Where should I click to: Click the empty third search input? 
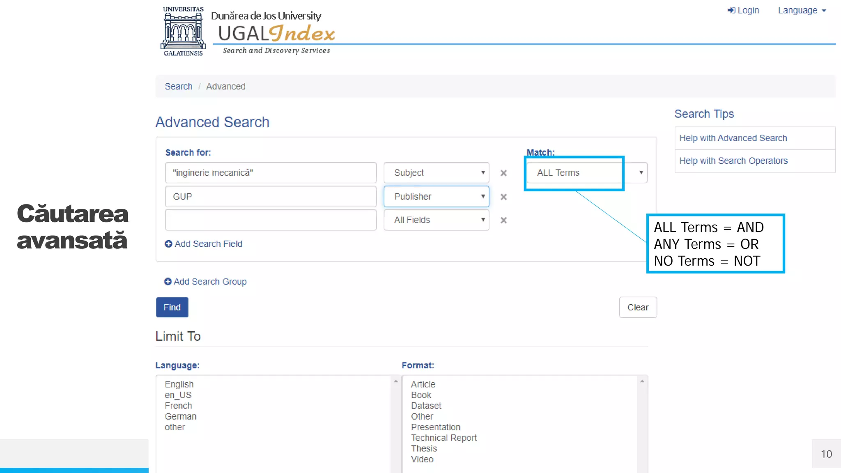click(271, 220)
